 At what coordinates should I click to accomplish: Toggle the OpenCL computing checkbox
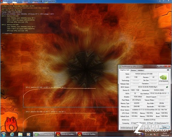[x=132, y=123]
